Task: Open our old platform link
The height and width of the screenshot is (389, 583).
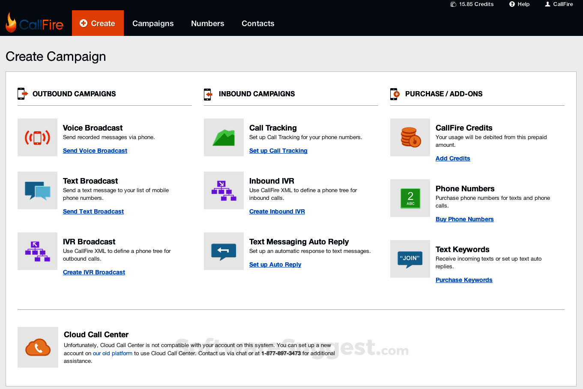Action: (x=112, y=353)
